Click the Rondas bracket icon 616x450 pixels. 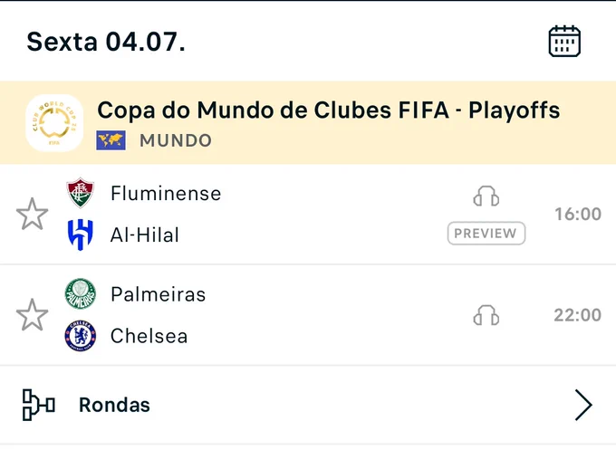[x=38, y=405]
